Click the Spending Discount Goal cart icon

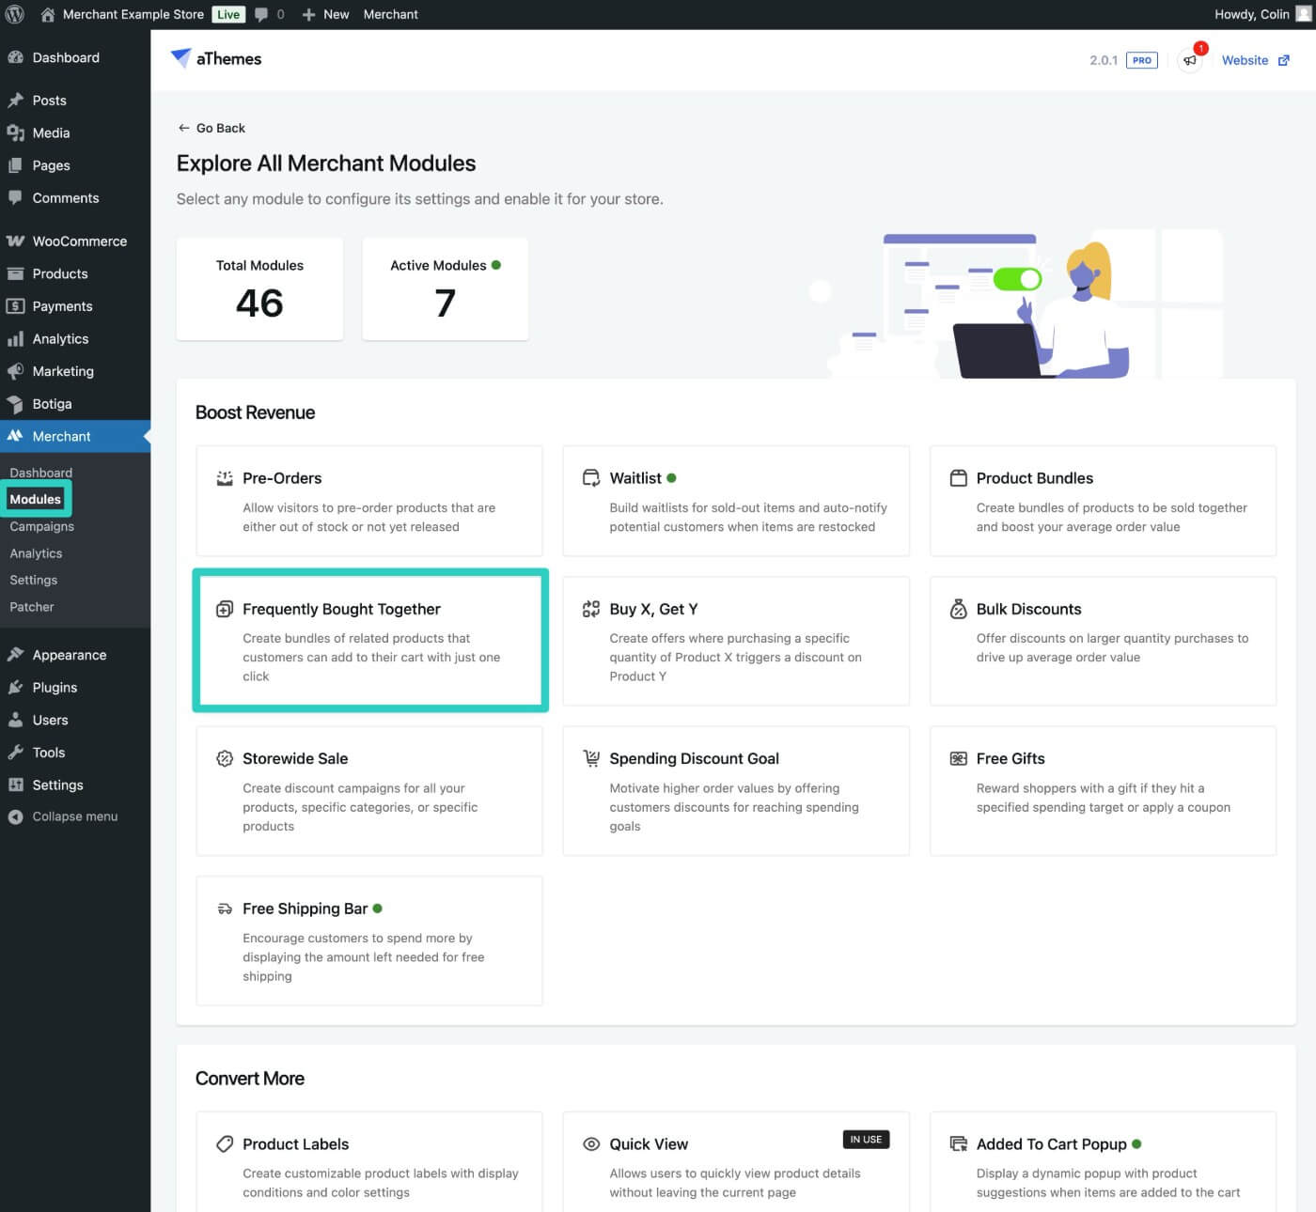click(x=591, y=758)
